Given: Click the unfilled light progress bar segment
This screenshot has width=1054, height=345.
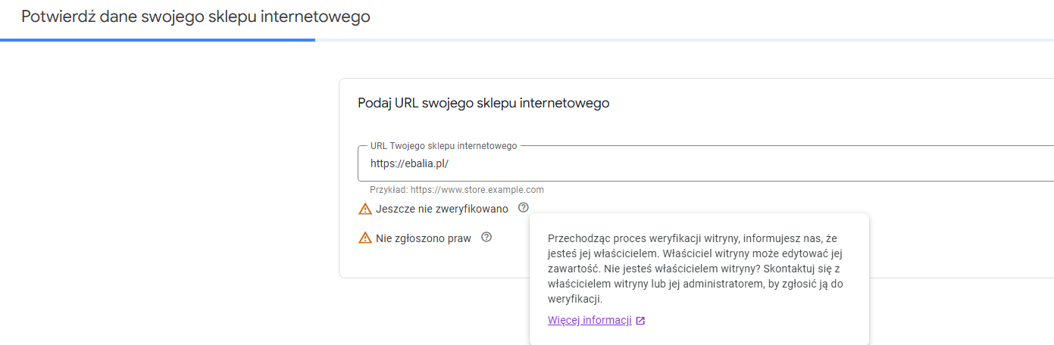Looking at the screenshot, I should (684, 39).
